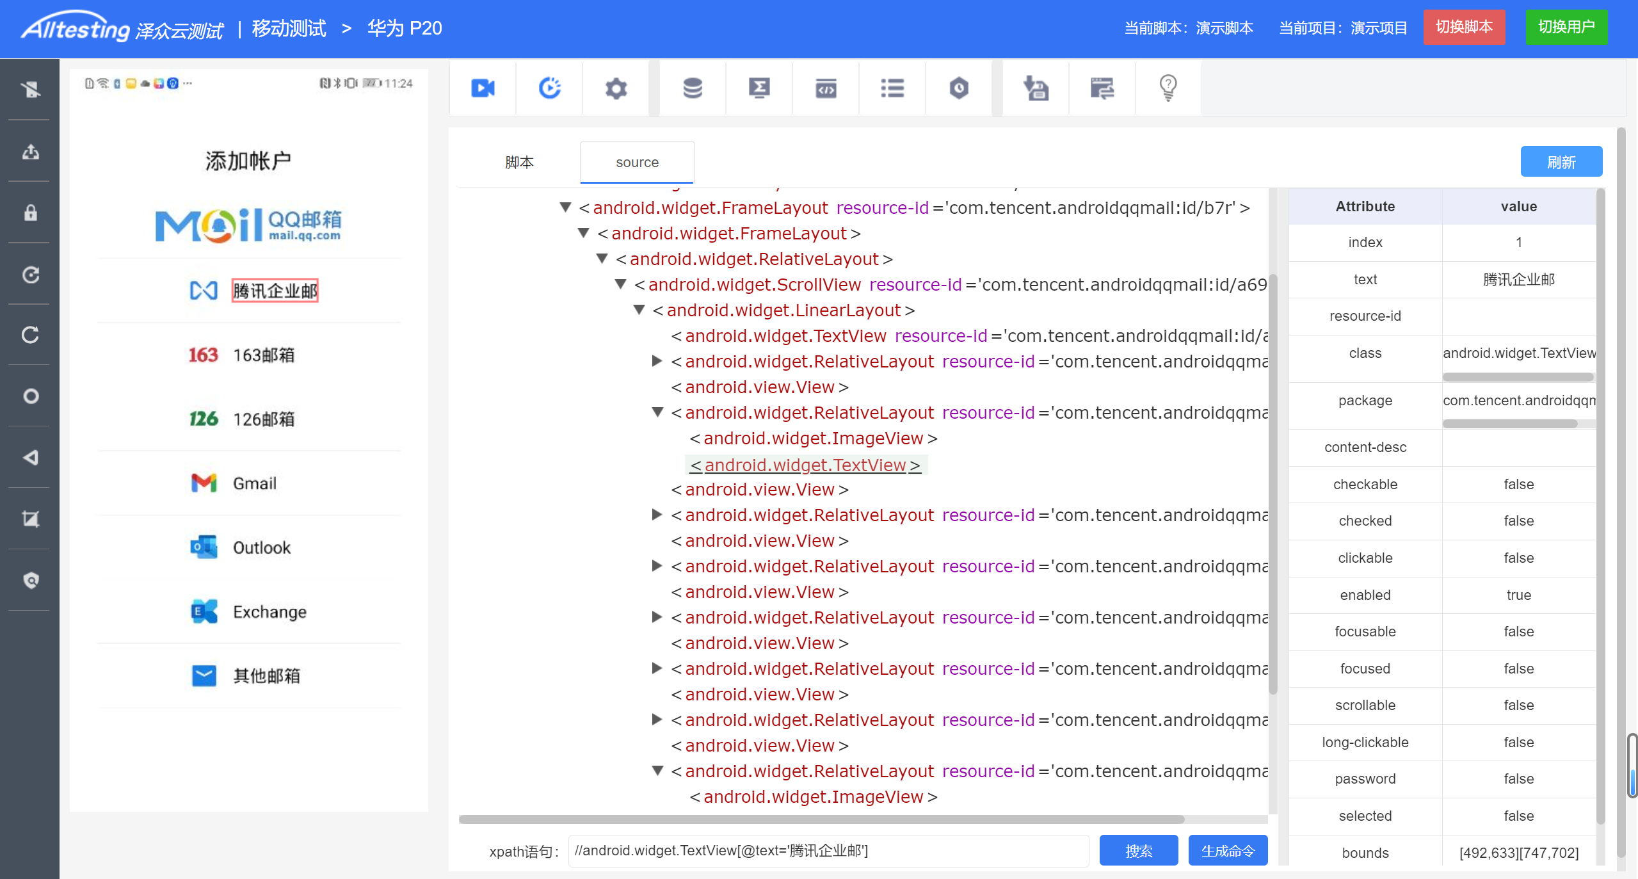Click the disconnect device icon in sidebar
Image resolution: width=1638 pixels, height=879 pixels.
click(30, 89)
